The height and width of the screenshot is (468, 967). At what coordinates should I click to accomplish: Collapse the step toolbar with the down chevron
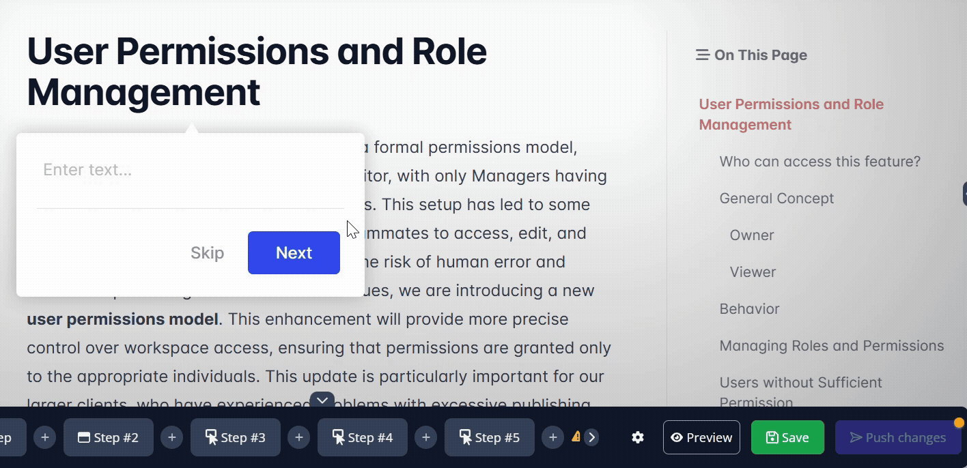click(x=322, y=400)
